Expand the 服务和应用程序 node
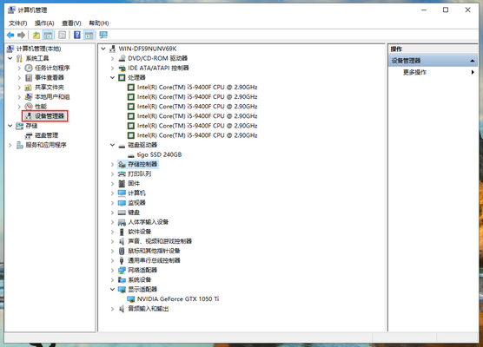This screenshot has width=483, height=347. (x=10, y=145)
